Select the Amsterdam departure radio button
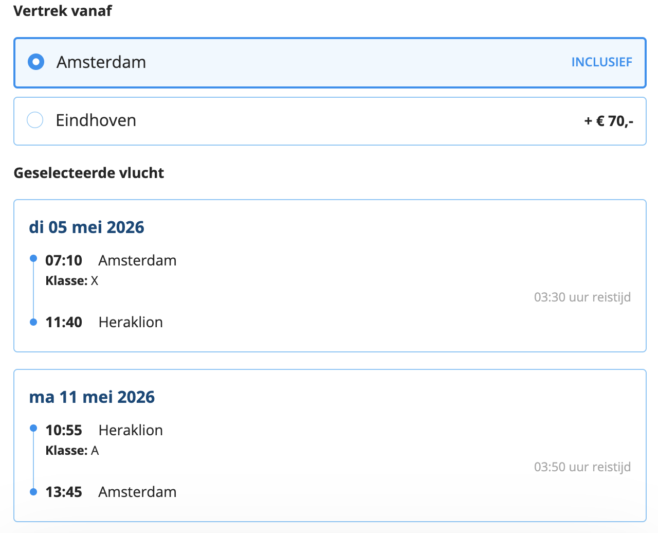The width and height of the screenshot is (658, 533). pos(36,62)
